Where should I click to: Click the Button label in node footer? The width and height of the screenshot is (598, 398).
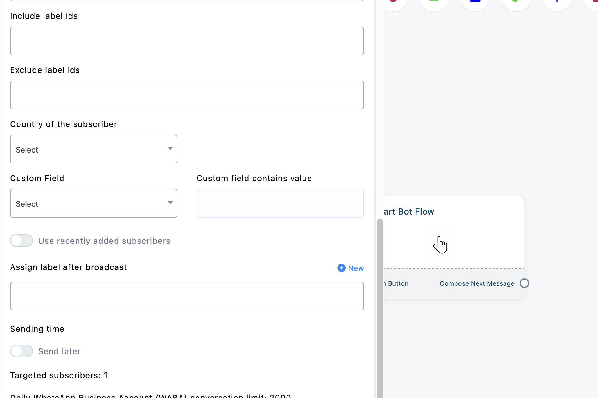click(x=398, y=283)
